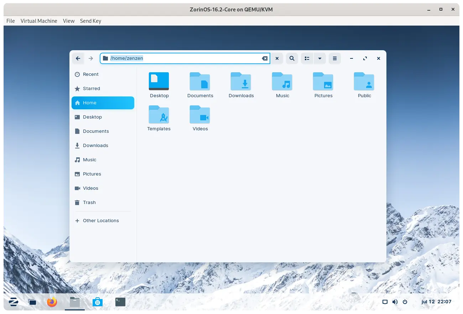Go forward with the right arrow button
Screen dimensions: 463x314
click(x=91, y=58)
